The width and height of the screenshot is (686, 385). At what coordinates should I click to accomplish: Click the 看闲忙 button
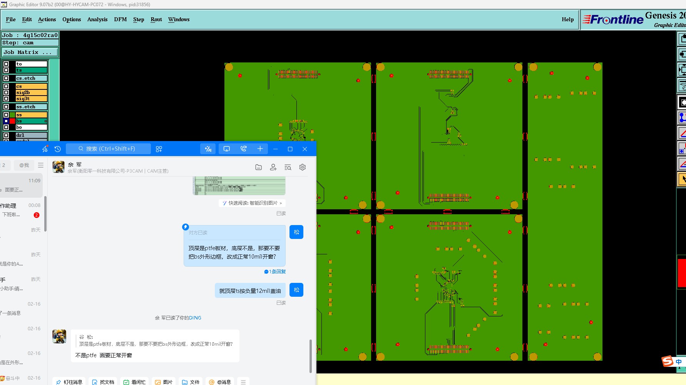point(135,382)
